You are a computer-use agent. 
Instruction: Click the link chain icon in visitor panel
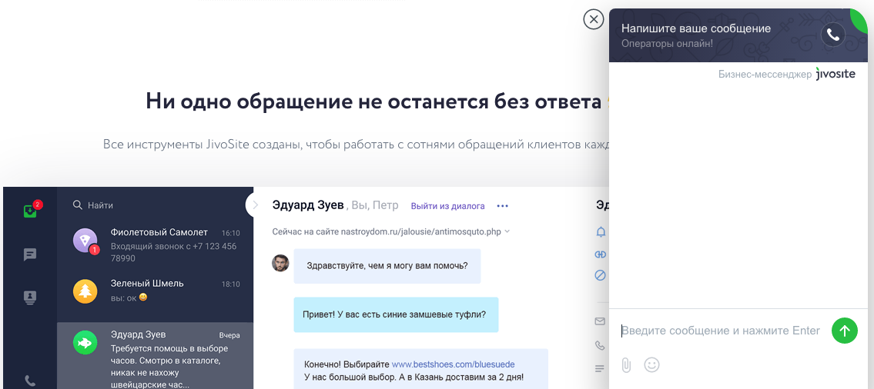coord(601,254)
